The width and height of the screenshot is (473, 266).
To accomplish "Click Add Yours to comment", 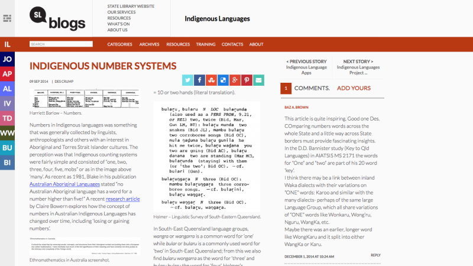I will coord(354,88).
